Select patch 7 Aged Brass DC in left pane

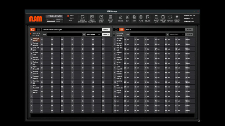click(x=35, y=68)
